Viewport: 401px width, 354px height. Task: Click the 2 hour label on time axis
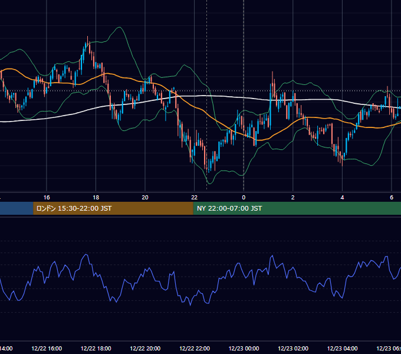[x=293, y=198]
